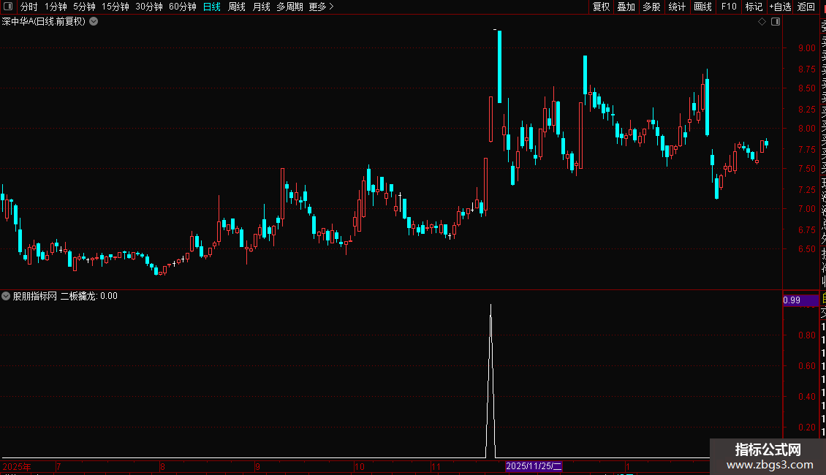The height and width of the screenshot is (475, 826).
Task: Click the month 10 axis label
Action: coord(359,466)
